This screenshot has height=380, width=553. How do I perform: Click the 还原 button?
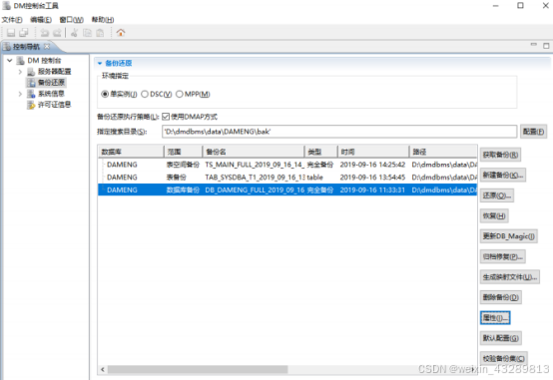tap(496, 195)
